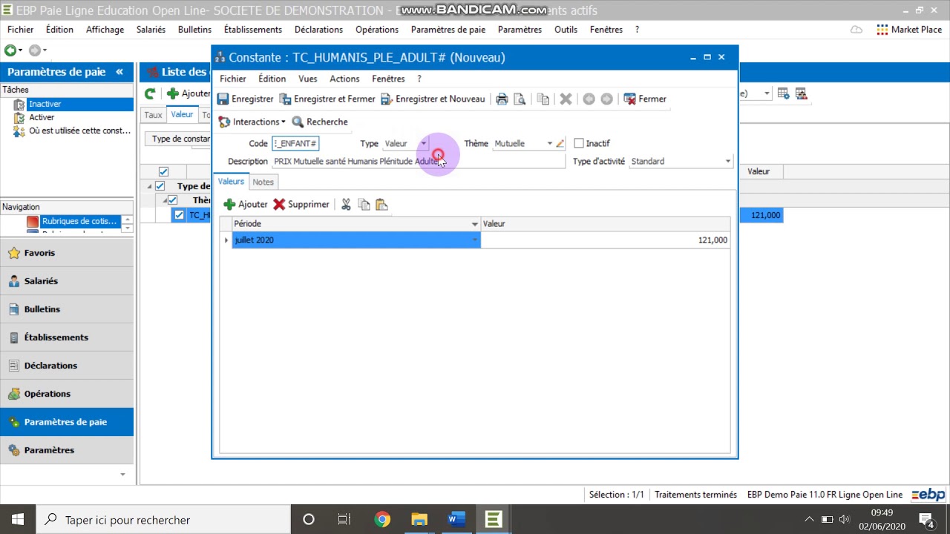Click the scissors cut icon in Valeurs
Viewport: 950px width, 534px height.
pos(346,204)
